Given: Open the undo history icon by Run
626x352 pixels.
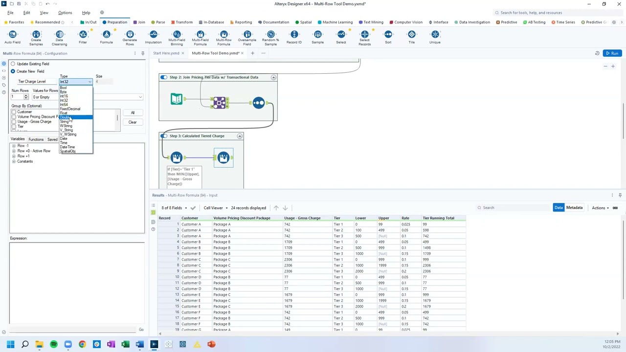Looking at the screenshot, I should click(x=597, y=53).
